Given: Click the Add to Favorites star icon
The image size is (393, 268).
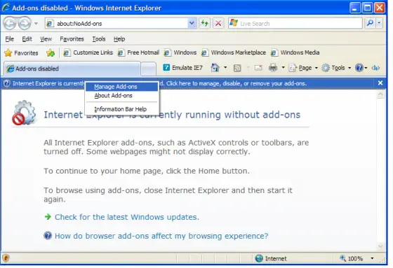Looking at the screenshot, I should [x=51, y=52].
